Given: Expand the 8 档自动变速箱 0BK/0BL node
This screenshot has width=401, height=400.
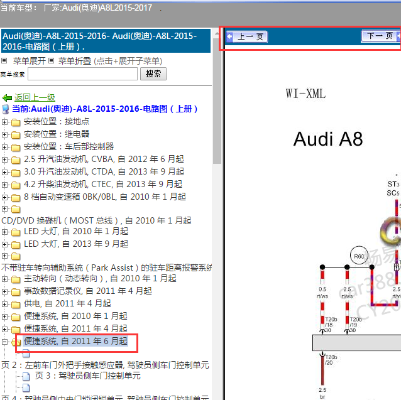Looking at the screenshot, I should coord(4,197).
